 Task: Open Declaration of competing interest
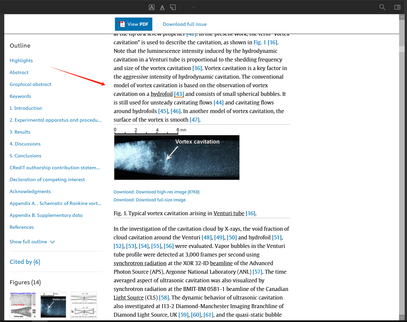tap(47, 180)
